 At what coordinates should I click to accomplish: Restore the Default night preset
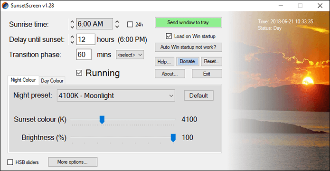tap(198, 95)
